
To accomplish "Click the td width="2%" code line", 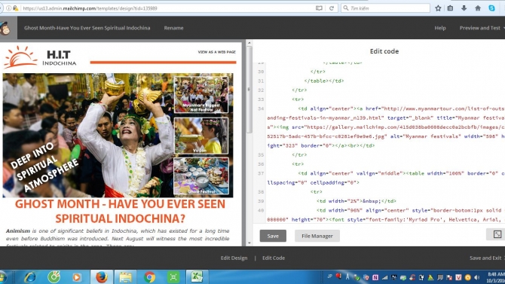I will tap(357, 201).
